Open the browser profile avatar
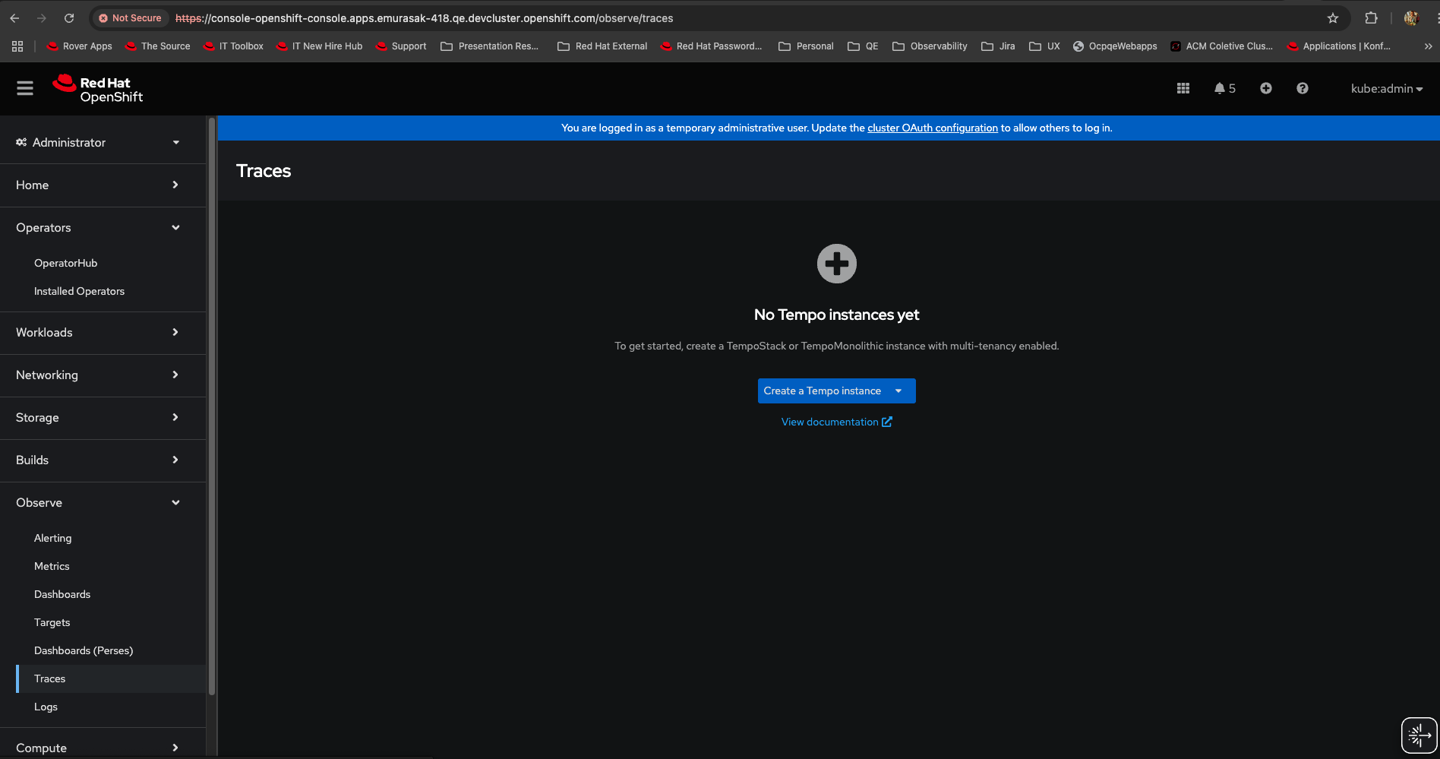 tap(1412, 18)
